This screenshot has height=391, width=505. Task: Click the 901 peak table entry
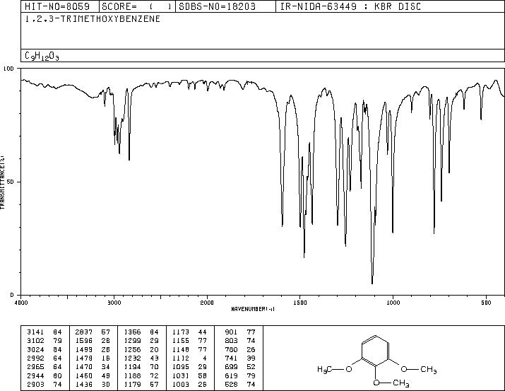pyautogui.click(x=240, y=332)
